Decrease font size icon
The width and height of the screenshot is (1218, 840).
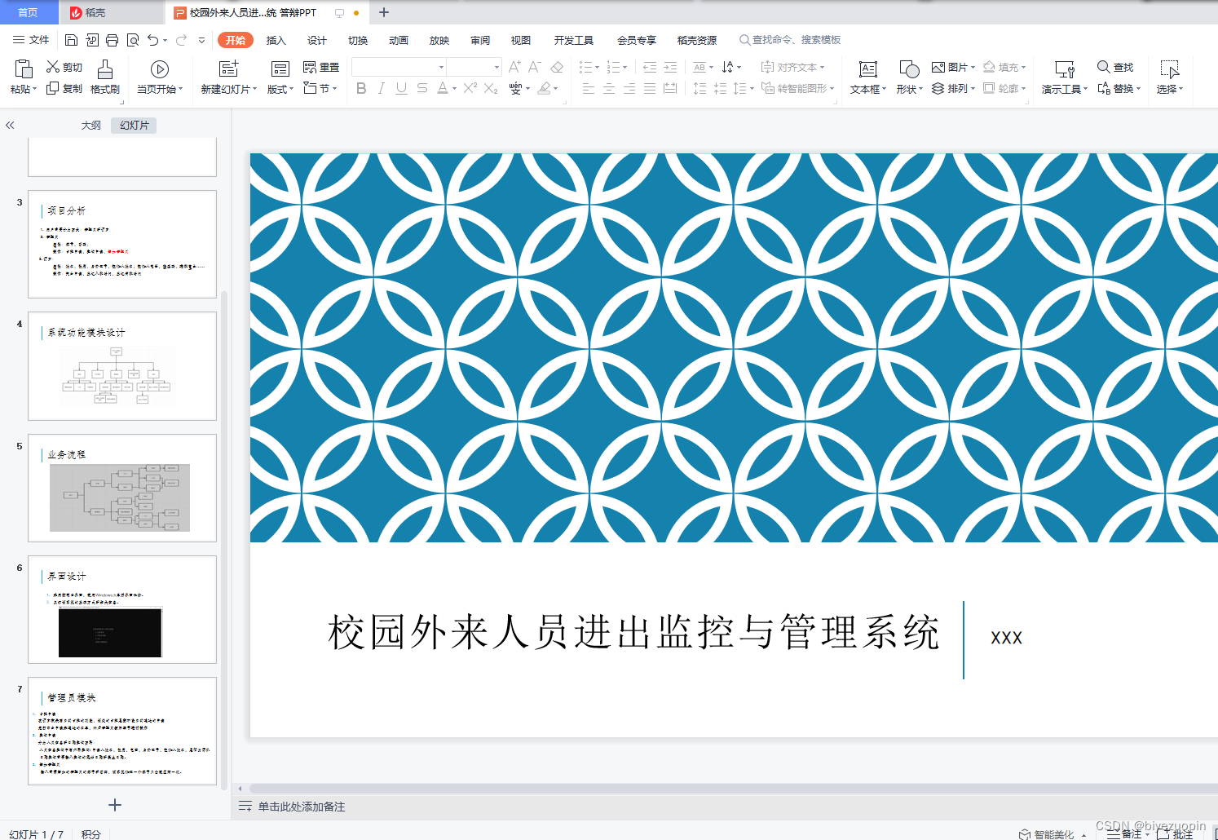pos(535,67)
